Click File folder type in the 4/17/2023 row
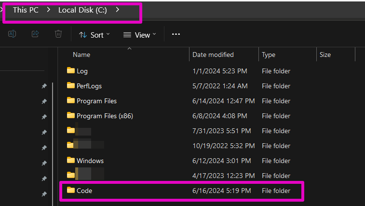This screenshot has height=206, width=365. point(276,176)
